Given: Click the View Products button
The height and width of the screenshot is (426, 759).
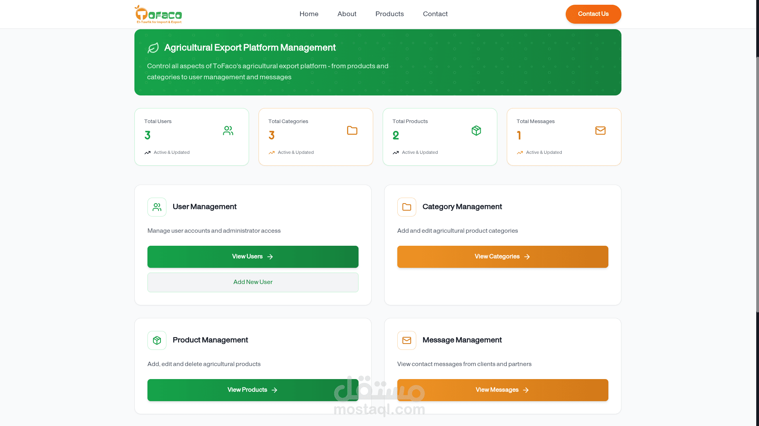Looking at the screenshot, I should (253, 390).
